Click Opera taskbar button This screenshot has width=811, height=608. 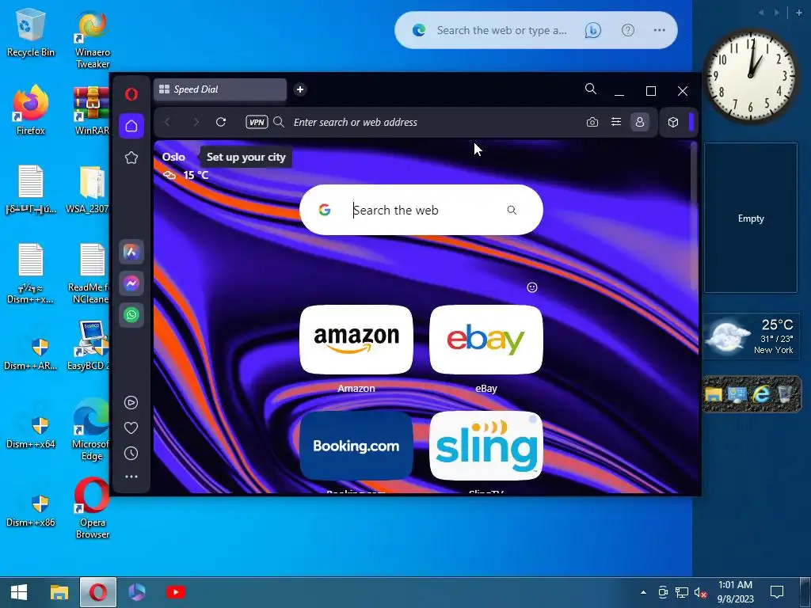[x=98, y=592]
